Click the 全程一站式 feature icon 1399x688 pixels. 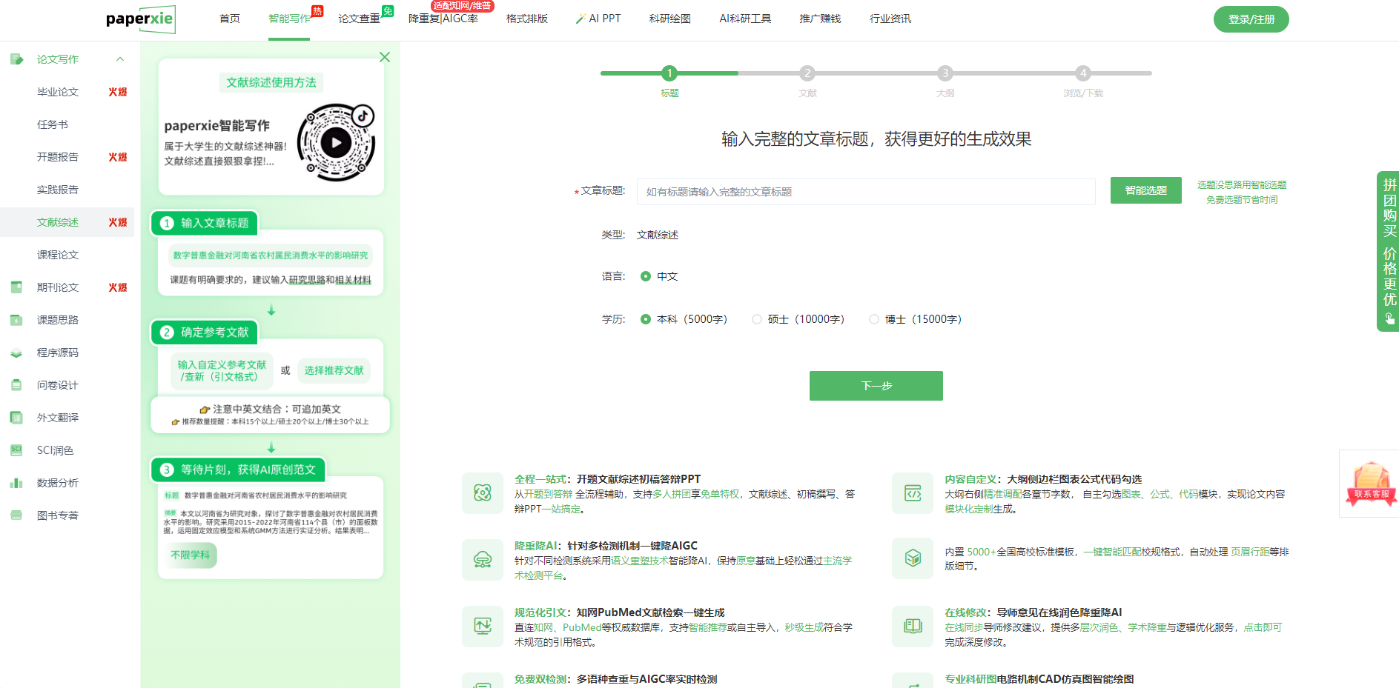[483, 493]
